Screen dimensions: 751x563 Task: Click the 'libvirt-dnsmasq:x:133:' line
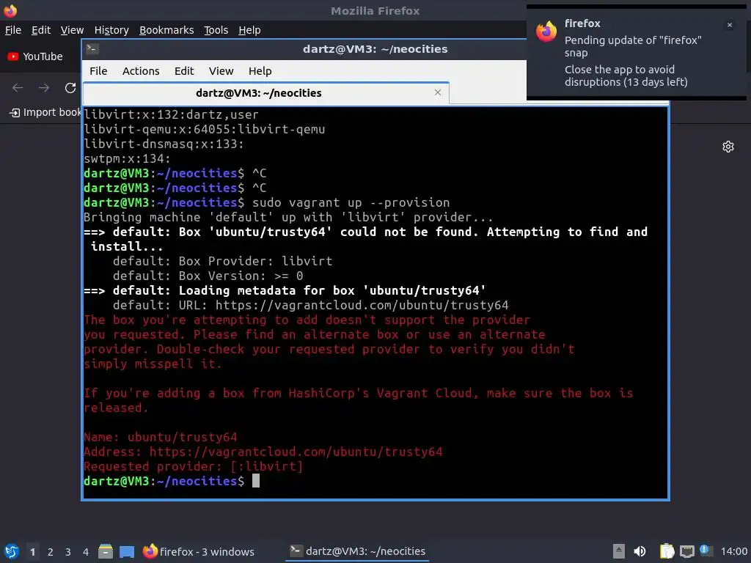[164, 144]
